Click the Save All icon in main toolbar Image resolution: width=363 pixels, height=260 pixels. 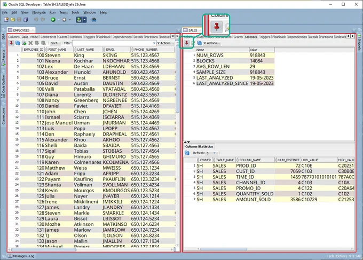[x=26, y=20]
